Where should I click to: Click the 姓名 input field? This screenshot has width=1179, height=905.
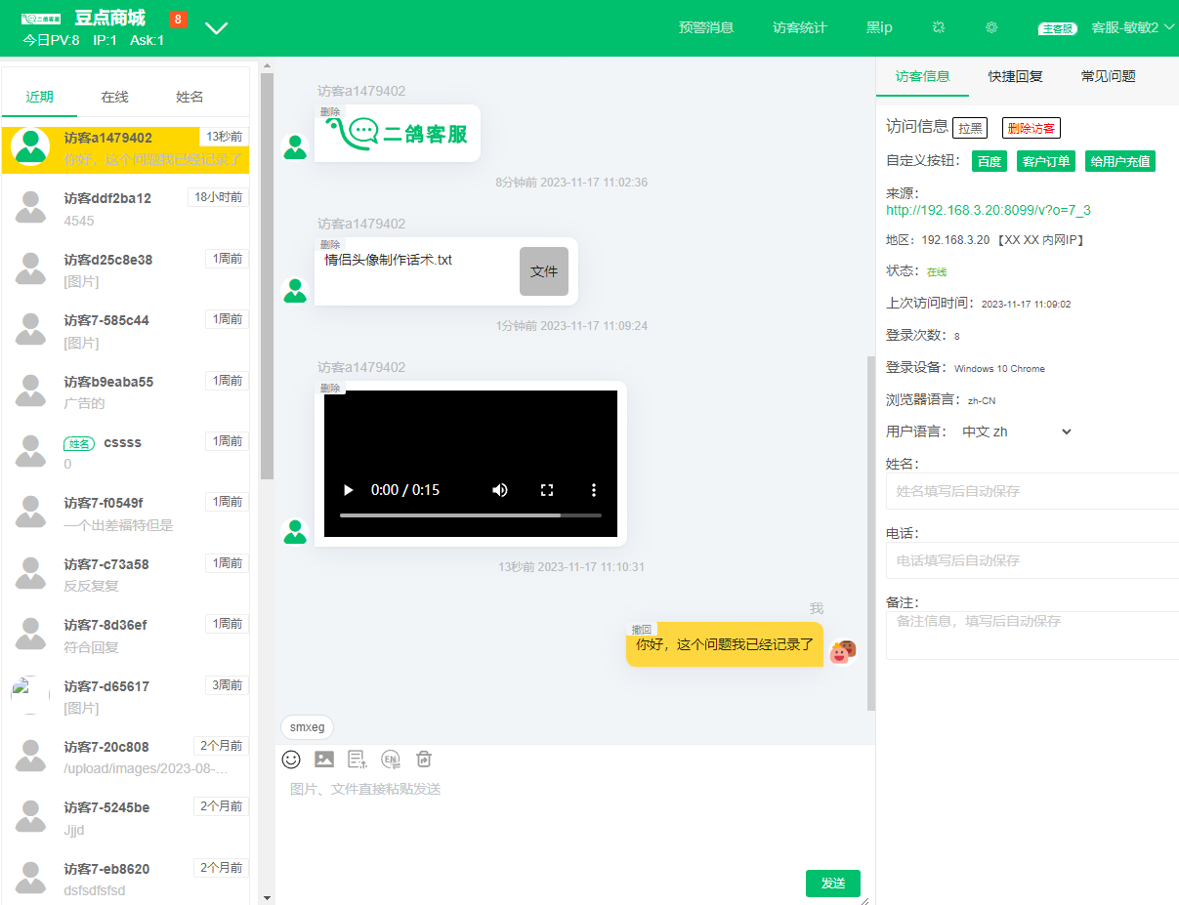(x=1032, y=491)
